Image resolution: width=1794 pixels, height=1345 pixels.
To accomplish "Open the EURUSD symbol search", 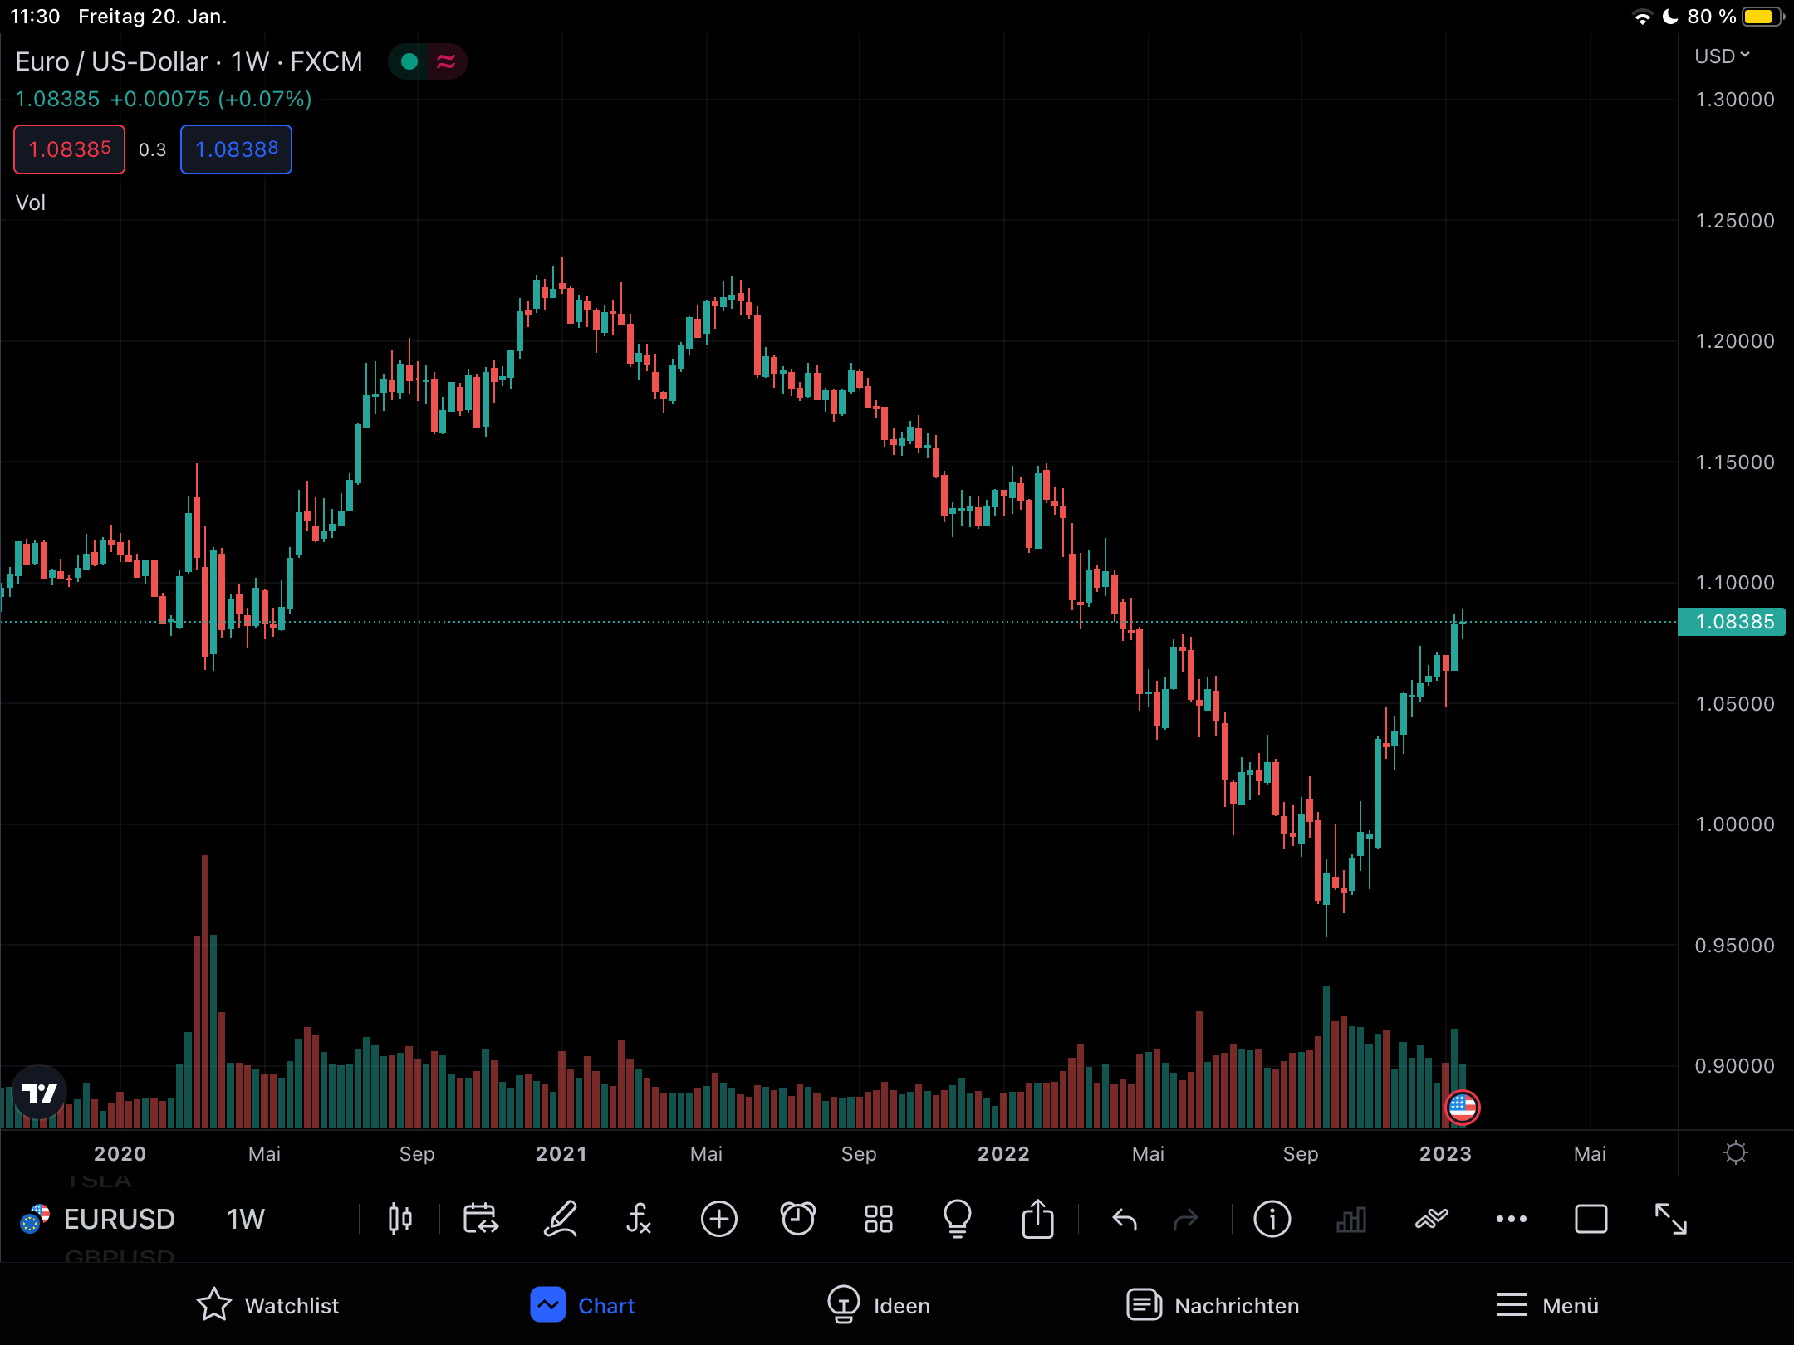I will 119,1219.
